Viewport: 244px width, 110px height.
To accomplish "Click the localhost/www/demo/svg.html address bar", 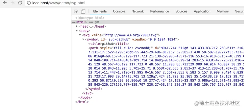I will pyautogui.click(x=135, y=3).
